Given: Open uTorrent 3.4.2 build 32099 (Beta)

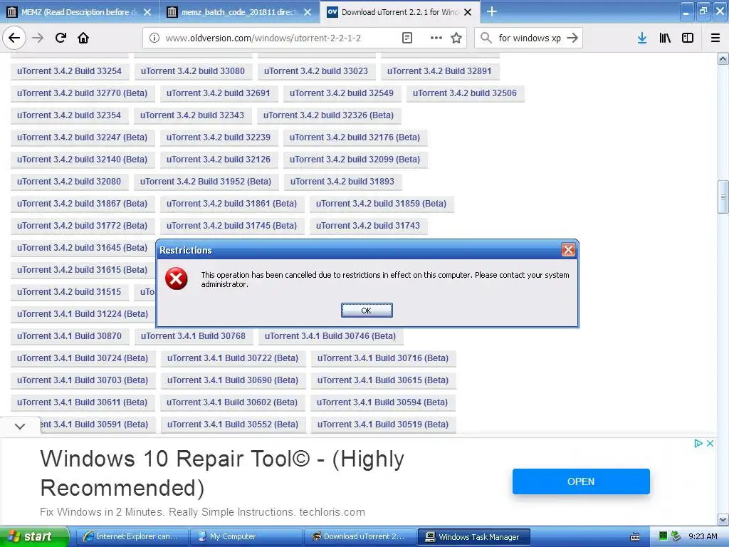Looking at the screenshot, I should click(355, 160).
